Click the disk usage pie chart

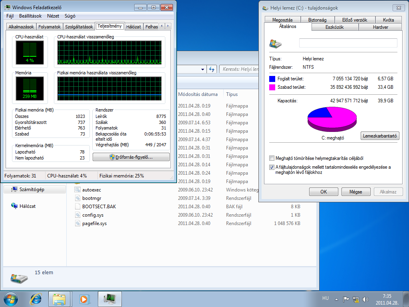pyautogui.click(x=332, y=120)
